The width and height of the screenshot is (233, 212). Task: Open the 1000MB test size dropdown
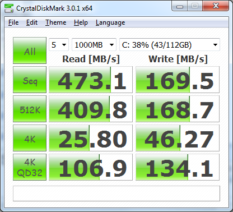coord(94,45)
